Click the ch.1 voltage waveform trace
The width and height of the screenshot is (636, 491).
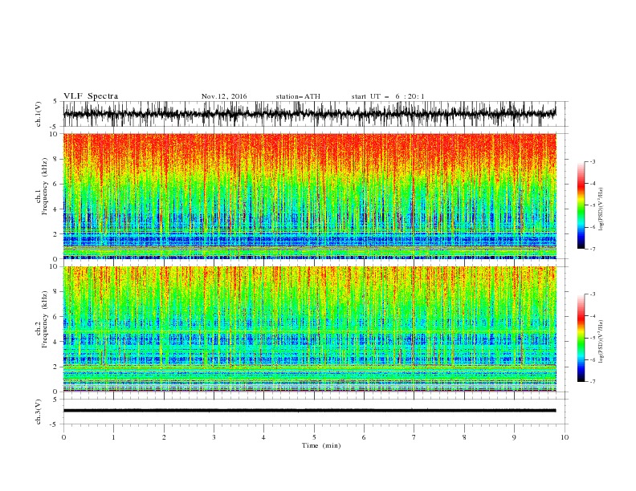(x=309, y=114)
